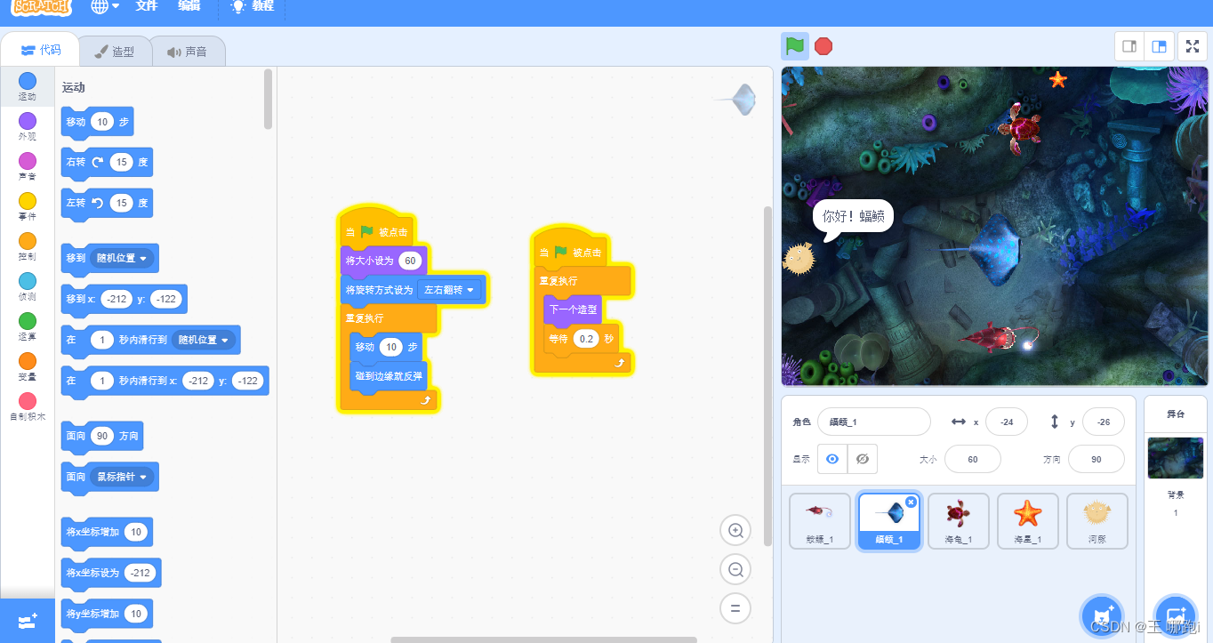The image size is (1213, 643).
Task: Open 鼠标指针 dropdown in 面向 block
Action: 122,477
